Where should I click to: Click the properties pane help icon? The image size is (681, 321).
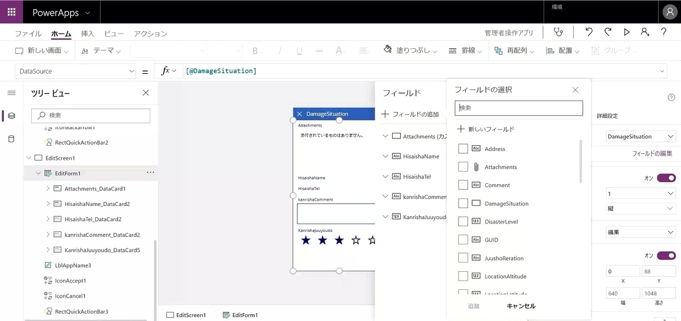[x=671, y=98]
